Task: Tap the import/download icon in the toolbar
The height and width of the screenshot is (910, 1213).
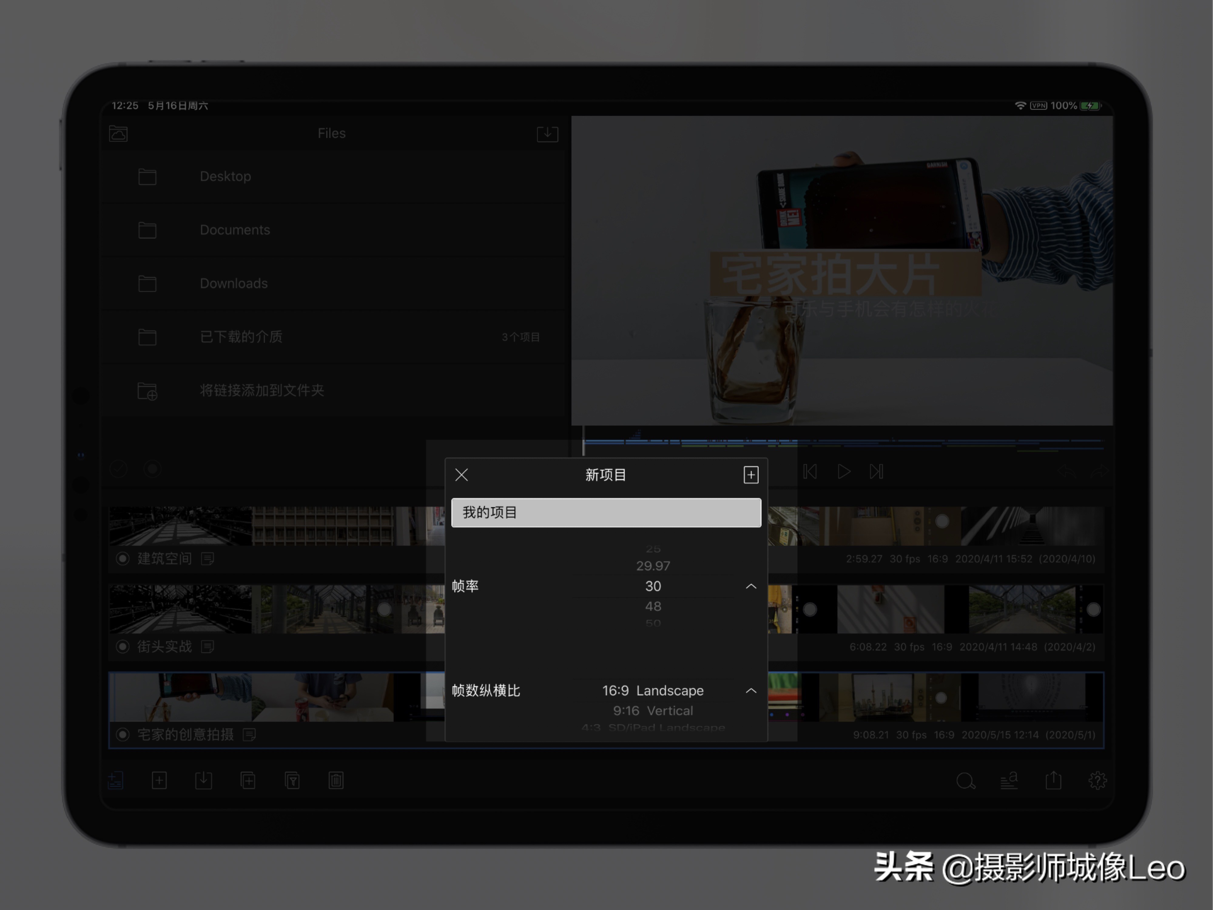Action: (204, 780)
